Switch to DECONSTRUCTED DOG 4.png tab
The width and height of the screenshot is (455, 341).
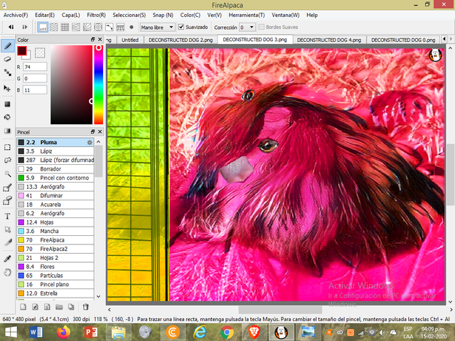(x=329, y=40)
